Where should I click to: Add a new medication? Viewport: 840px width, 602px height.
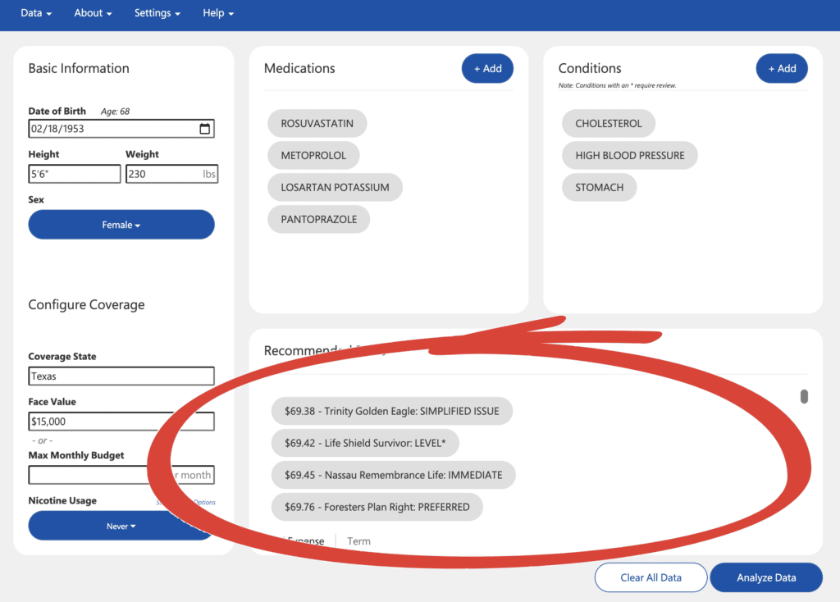pyautogui.click(x=487, y=69)
